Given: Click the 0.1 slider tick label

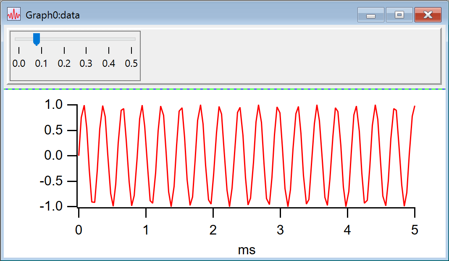Looking at the screenshot, I should click(41, 64).
